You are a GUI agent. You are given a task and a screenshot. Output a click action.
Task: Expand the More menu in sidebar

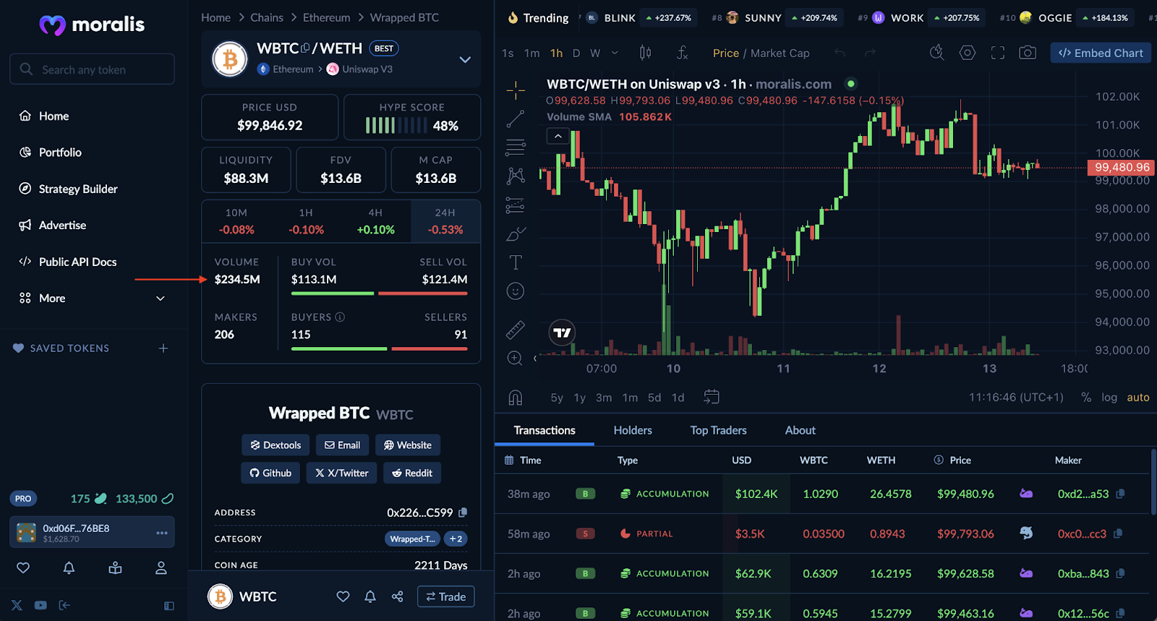[92, 298]
